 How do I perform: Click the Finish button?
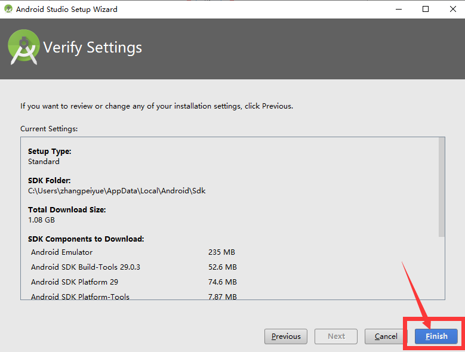click(436, 336)
